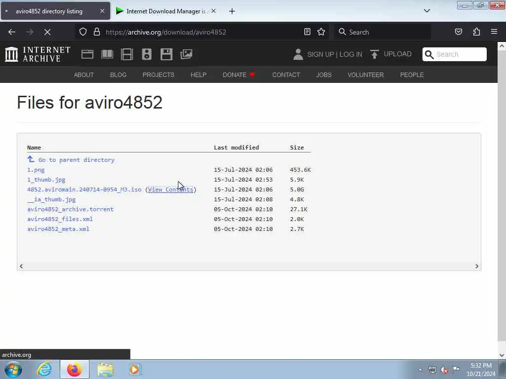Show hidden tray icons arrow
506x379 pixels.
[420, 370]
